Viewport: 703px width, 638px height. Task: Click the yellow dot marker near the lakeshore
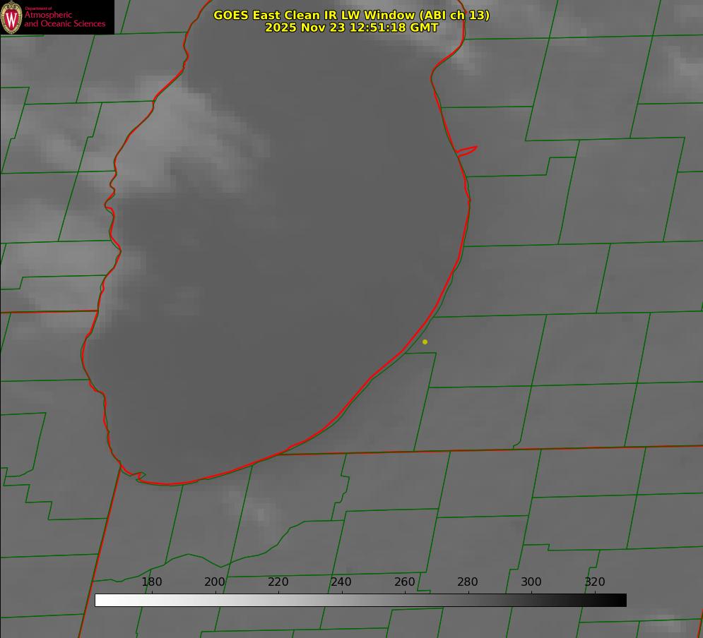click(x=425, y=342)
